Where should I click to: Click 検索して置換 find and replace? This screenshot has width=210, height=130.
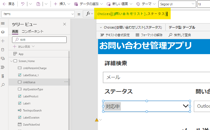point(179,35)
